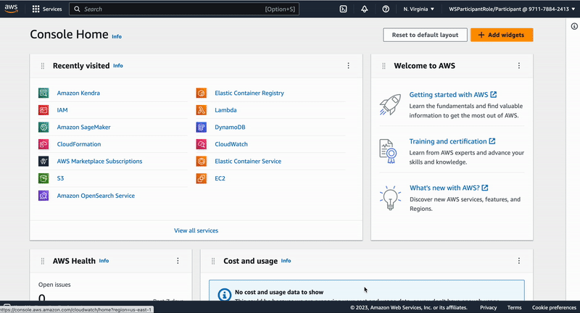
Task: Click the CloudFormation service icon
Action: point(43,144)
